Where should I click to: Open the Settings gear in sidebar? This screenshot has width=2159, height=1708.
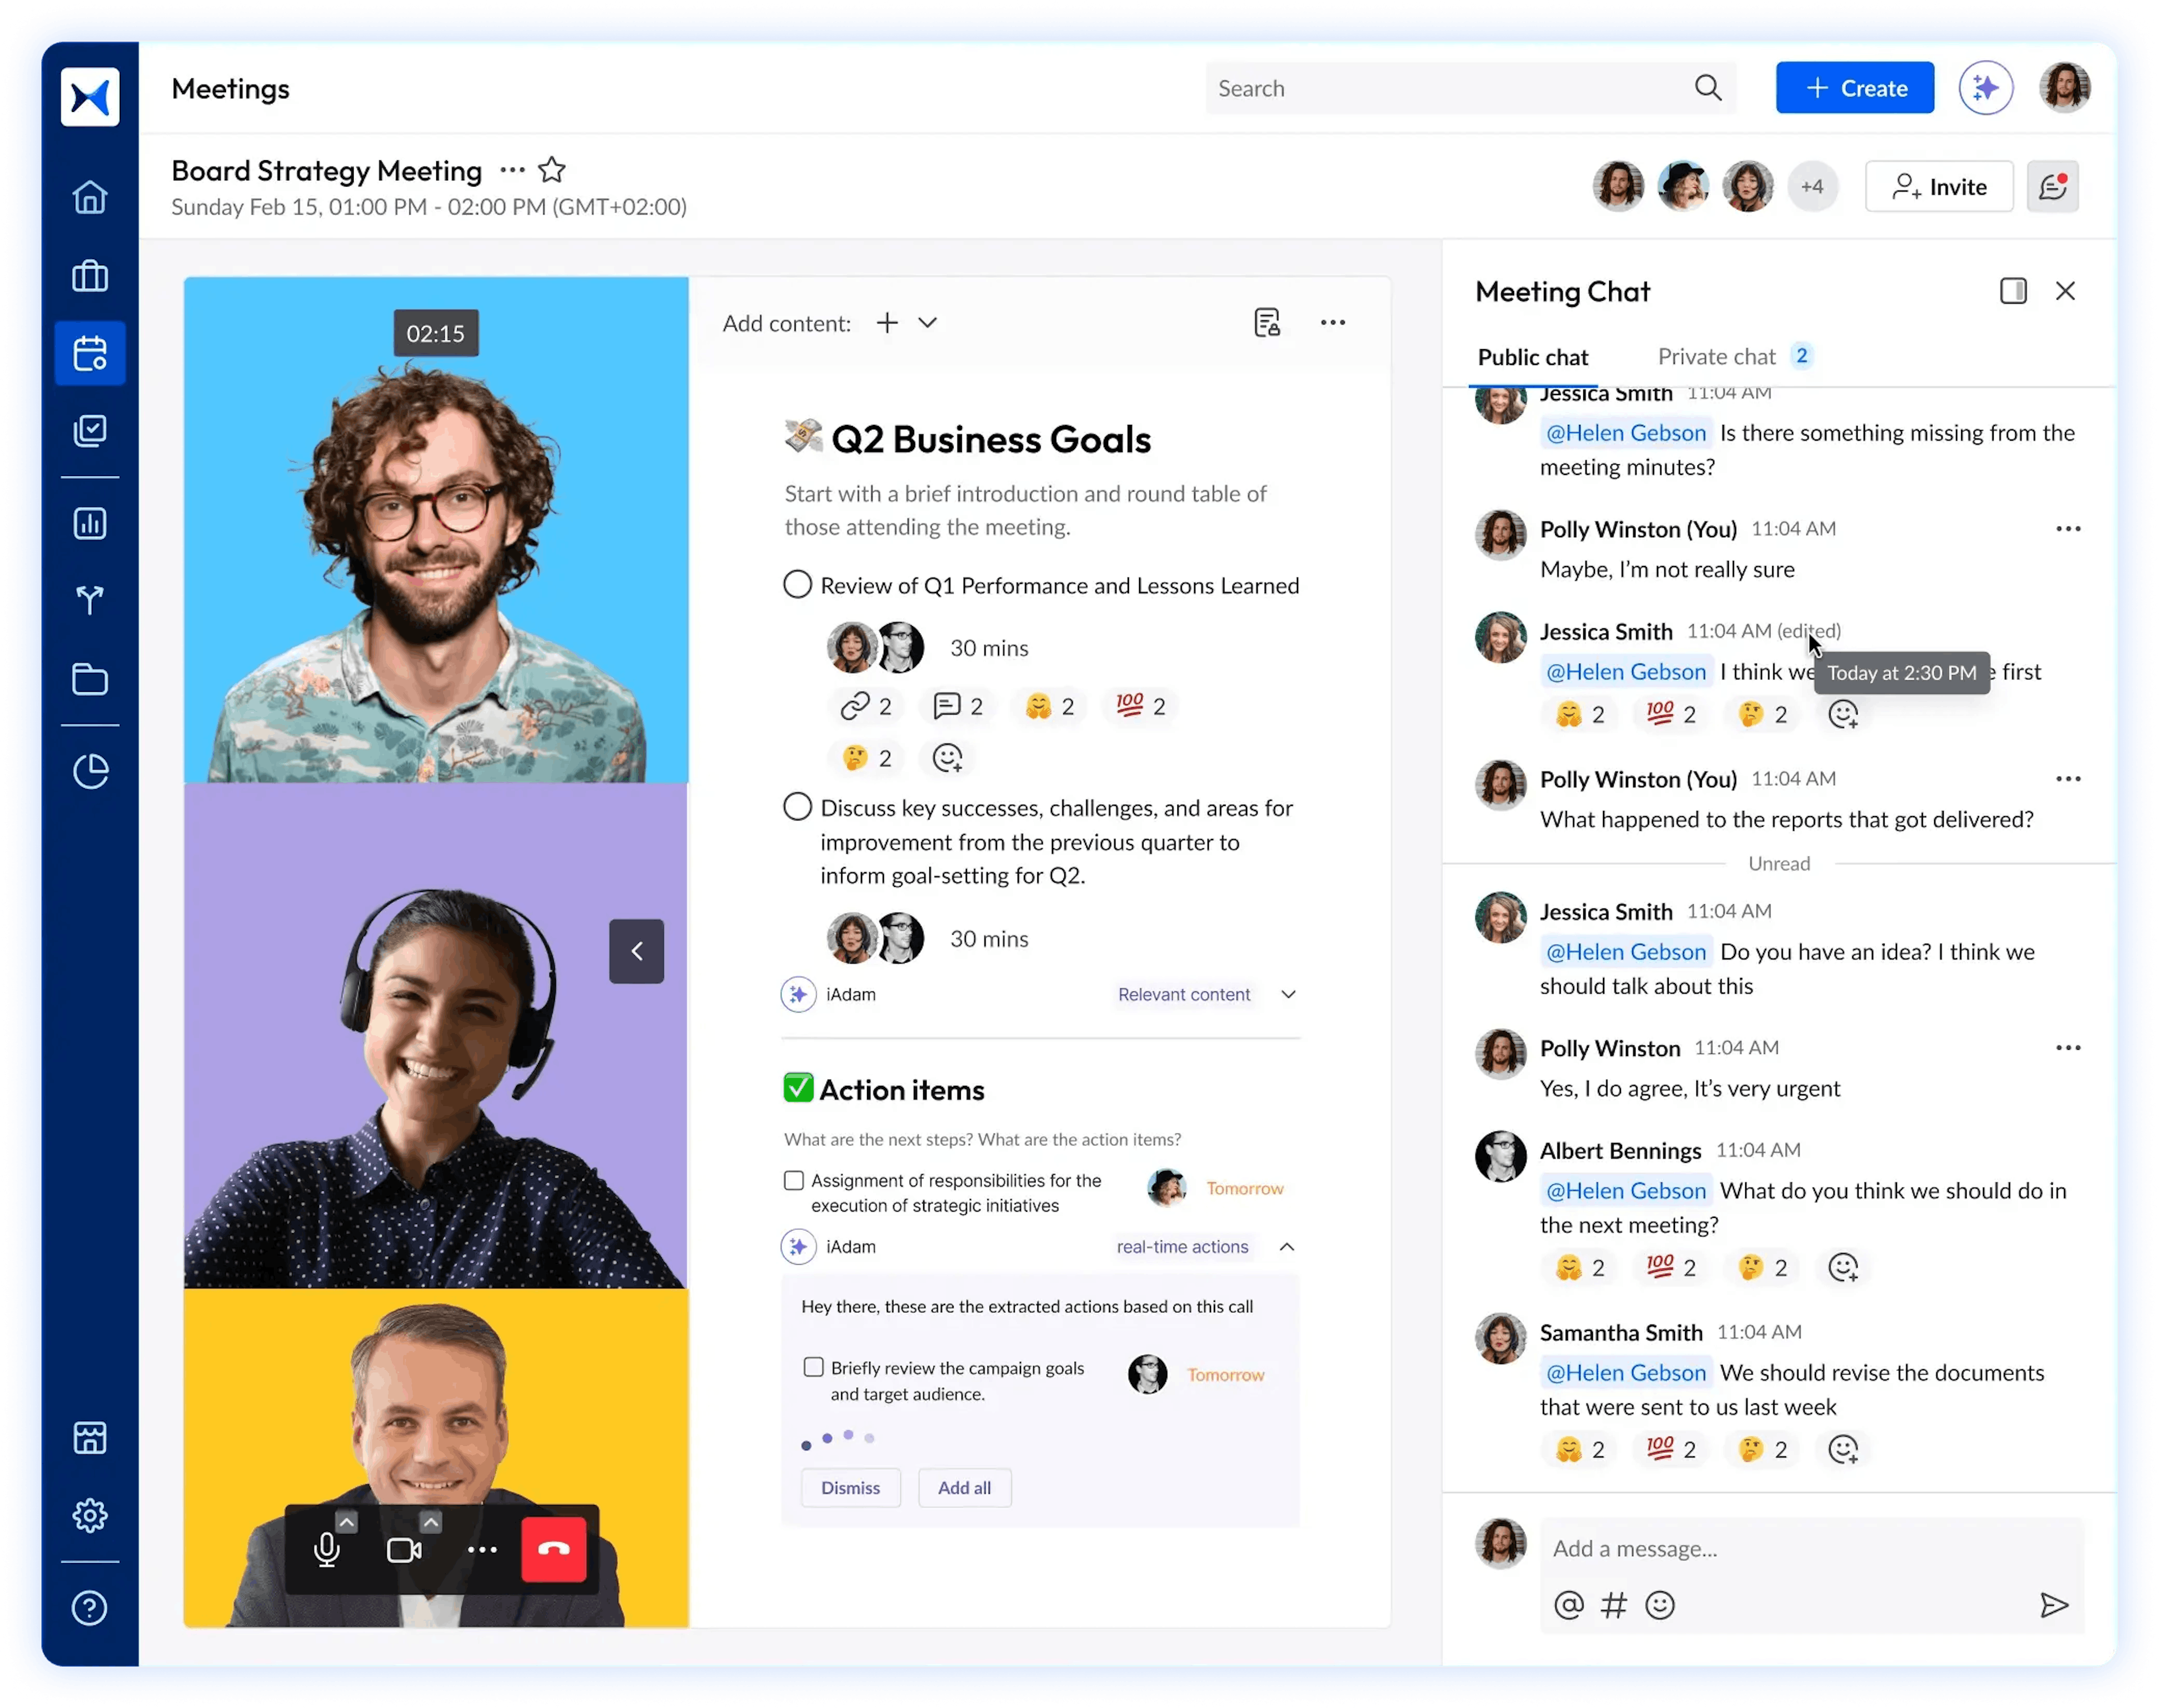tap(90, 1515)
